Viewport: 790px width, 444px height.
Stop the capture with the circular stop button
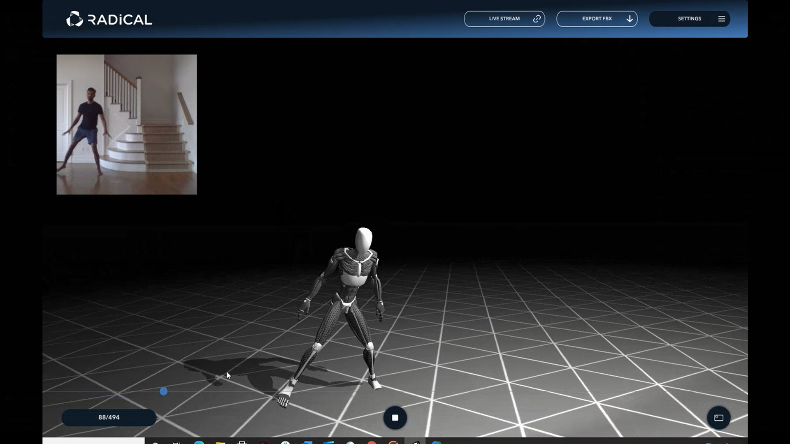click(395, 418)
